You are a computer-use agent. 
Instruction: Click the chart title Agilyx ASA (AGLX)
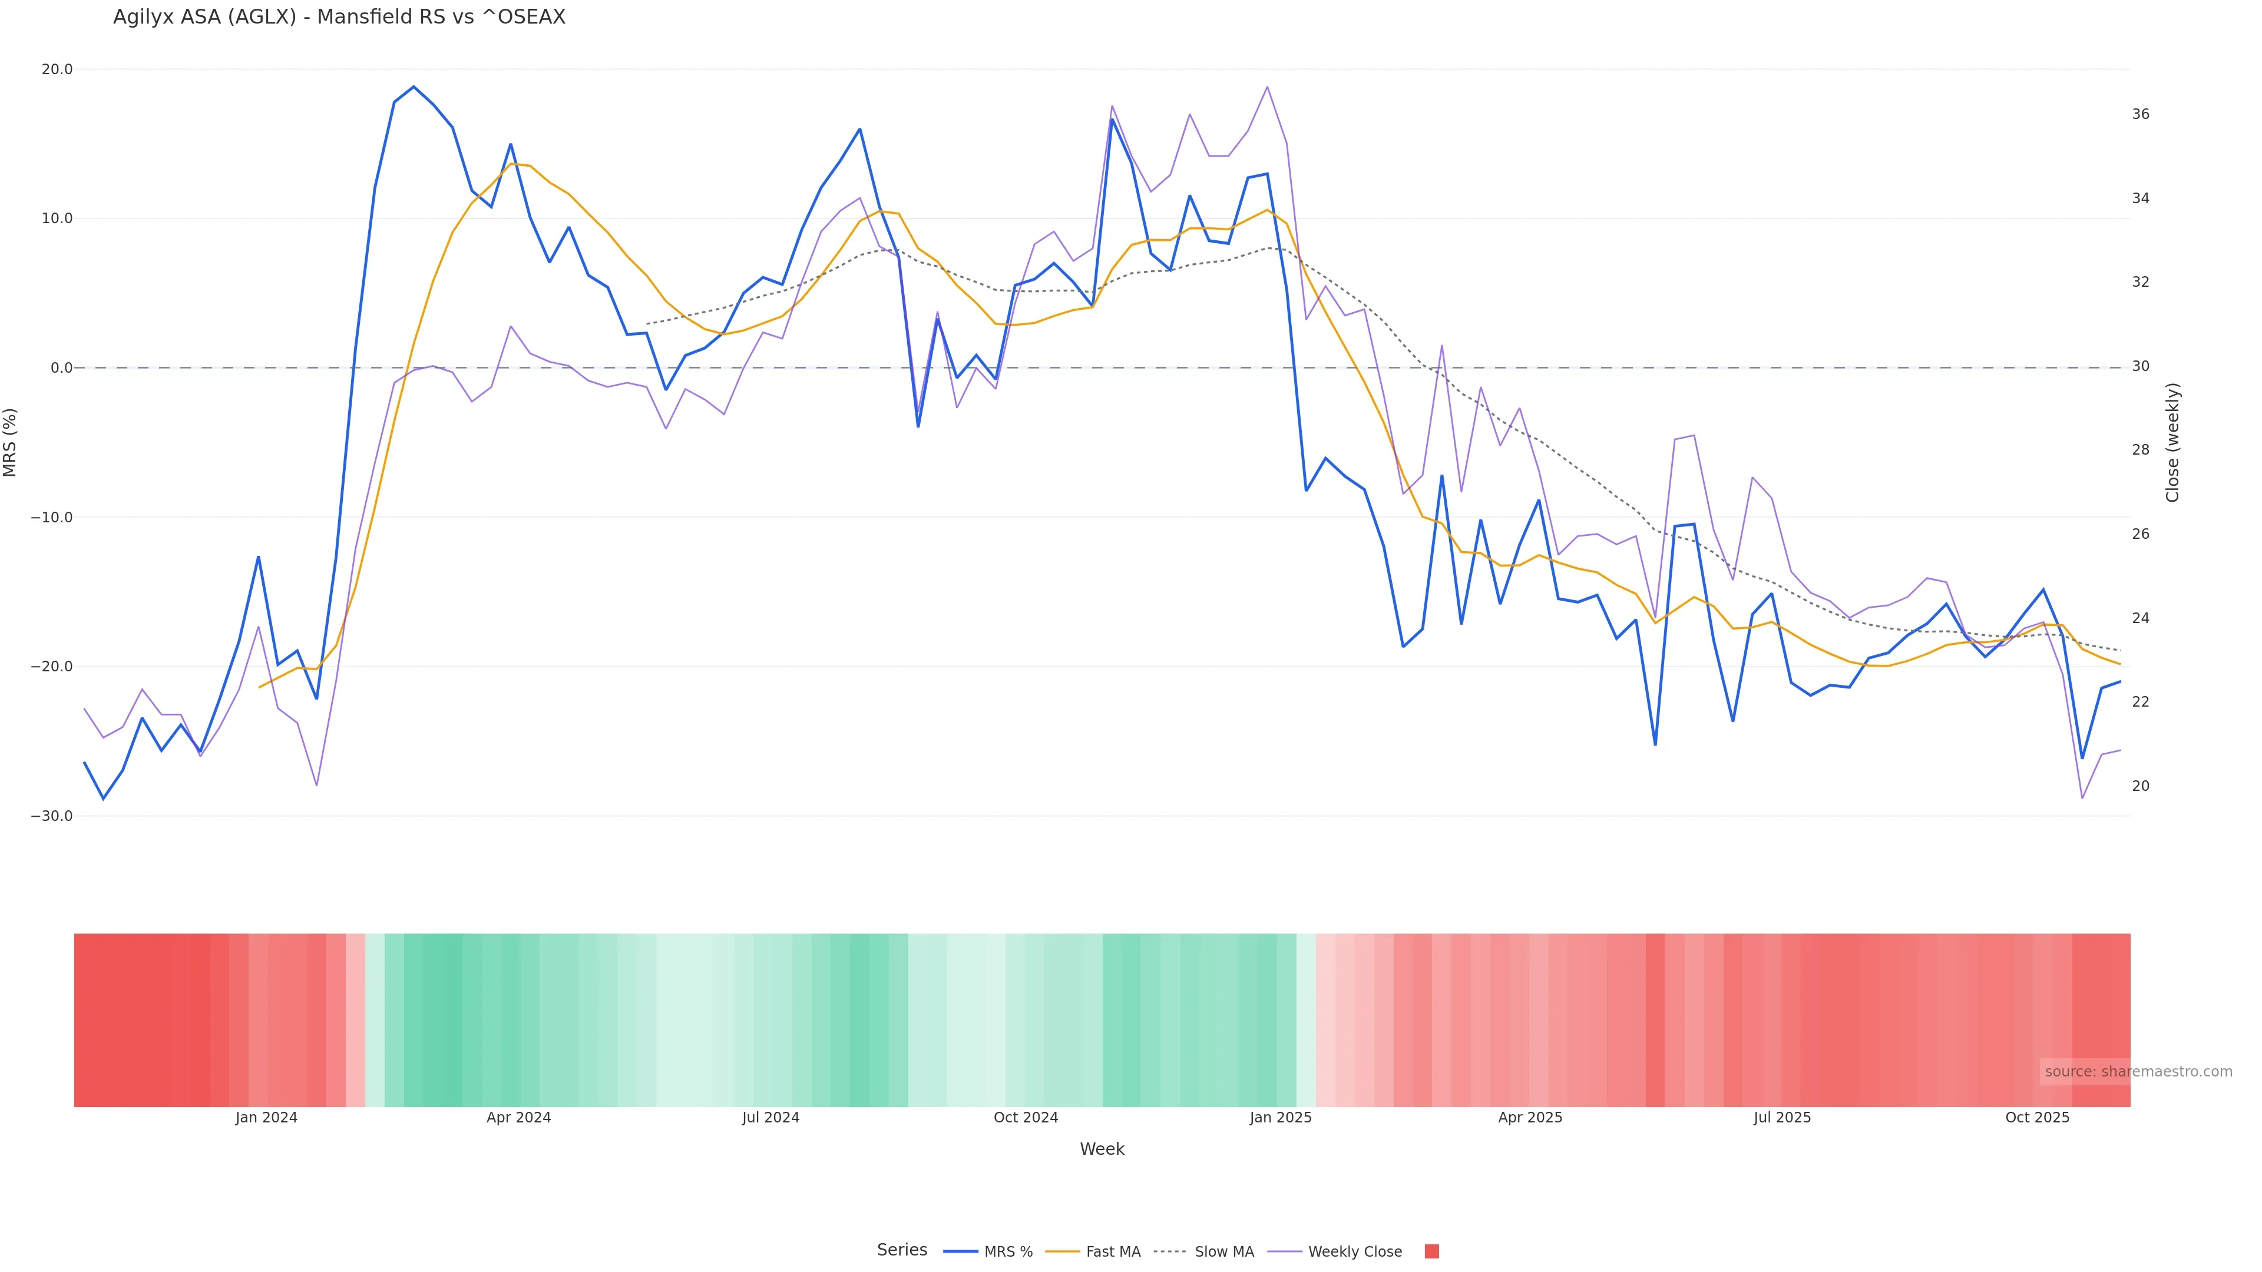339,18
